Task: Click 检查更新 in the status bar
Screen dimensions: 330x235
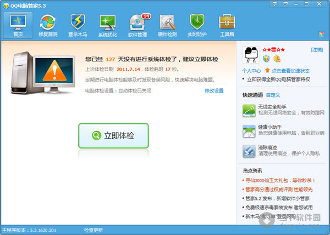Action: tap(94, 230)
